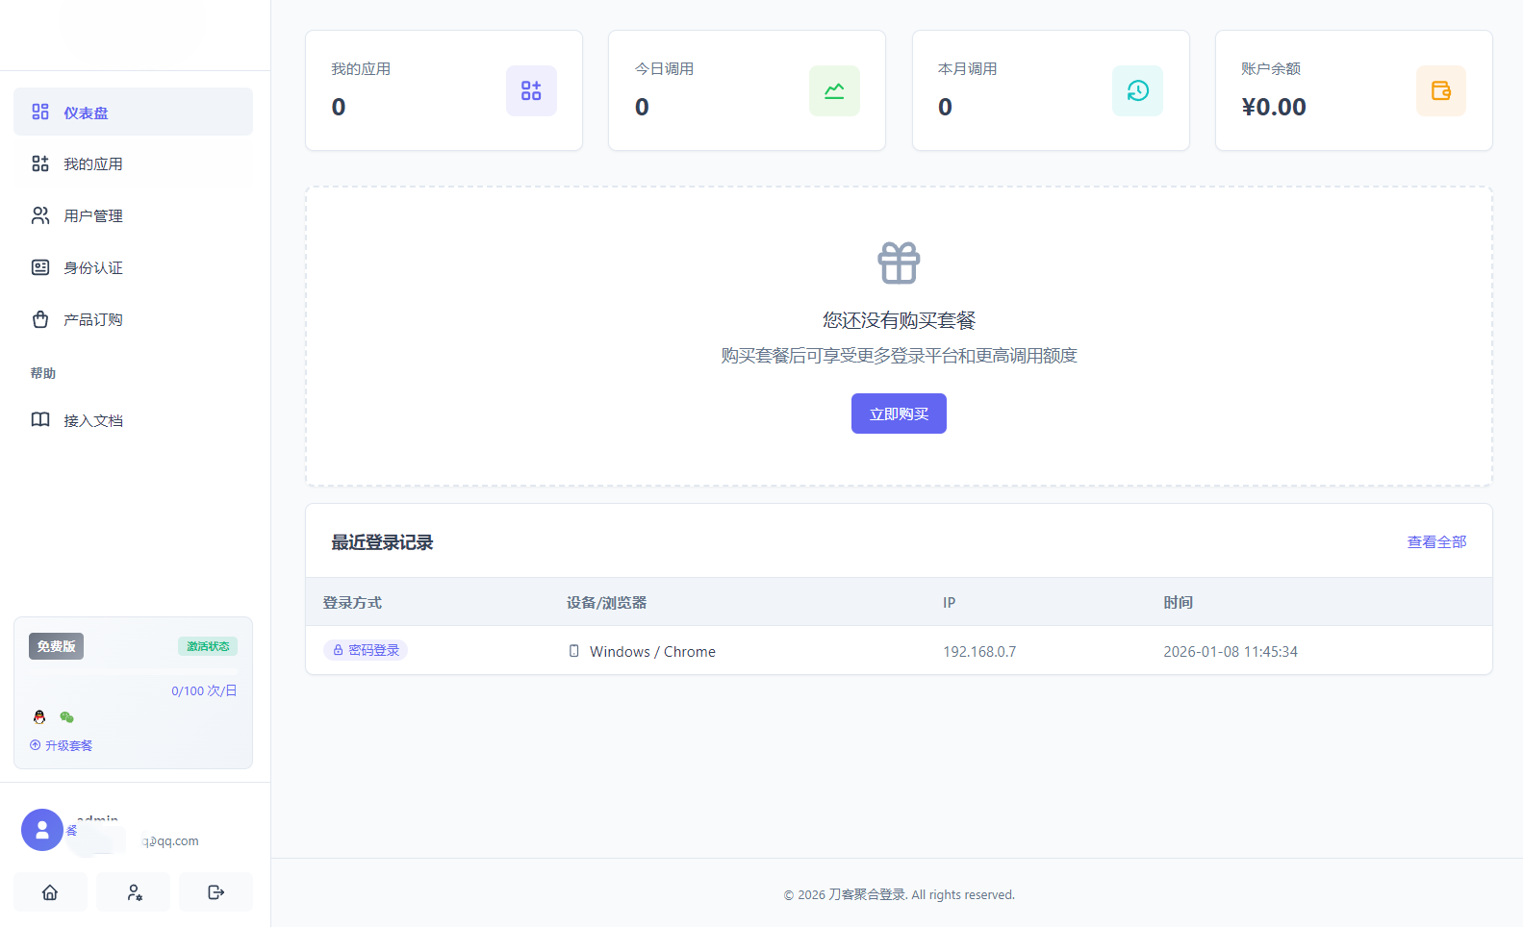The width and height of the screenshot is (1523, 927).
Task: Click the 我的应用 card title
Action: pos(361,69)
